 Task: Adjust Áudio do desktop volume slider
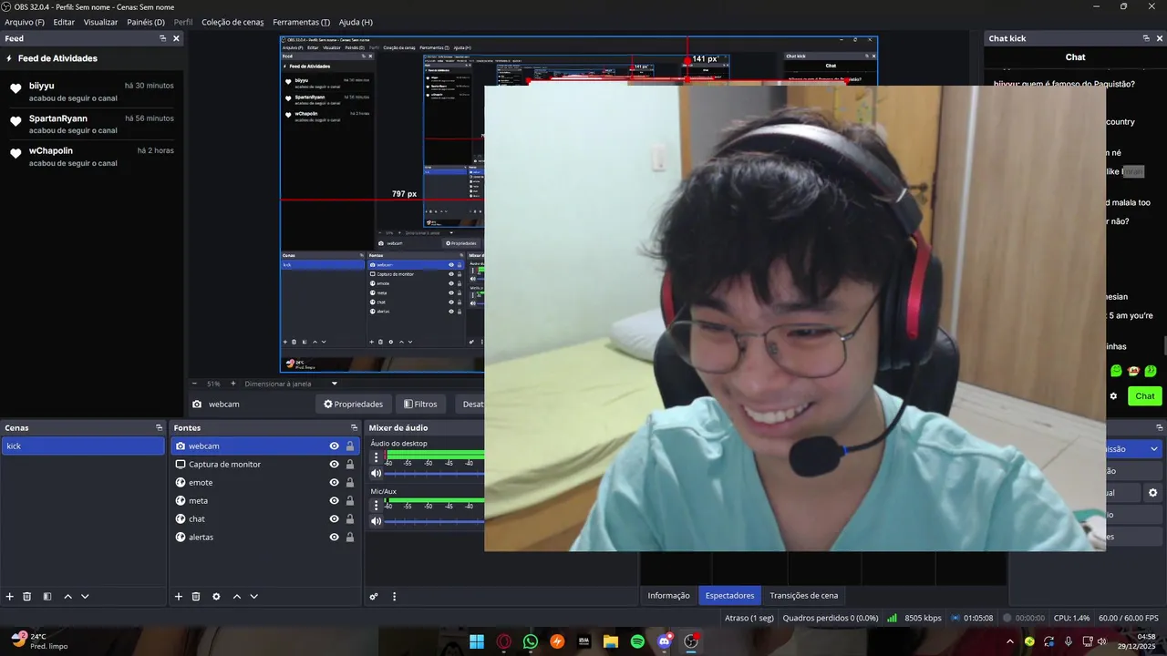click(435, 474)
